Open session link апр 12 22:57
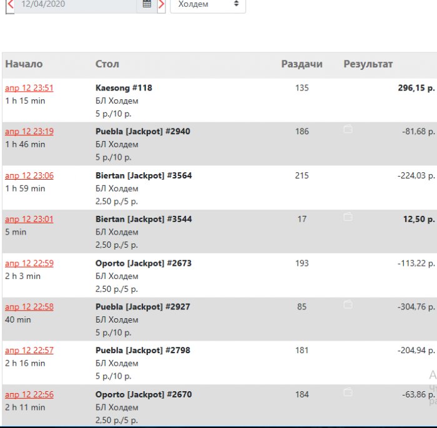 pos(29,351)
